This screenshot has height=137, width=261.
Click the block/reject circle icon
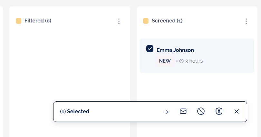click(201, 111)
